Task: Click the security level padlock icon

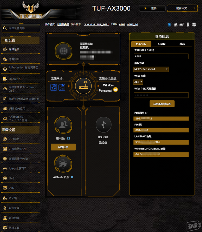Action: [116, 89]
